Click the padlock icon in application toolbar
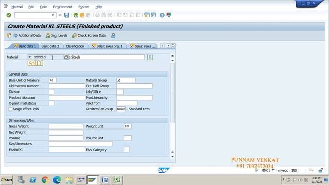The height and width of the screenshot is (185, 329). (x=113, y=35)
